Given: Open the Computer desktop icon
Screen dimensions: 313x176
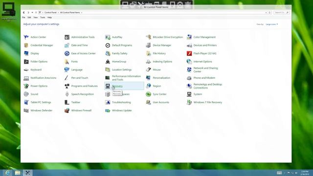Looking at the screenshot, I should point(9,12).
